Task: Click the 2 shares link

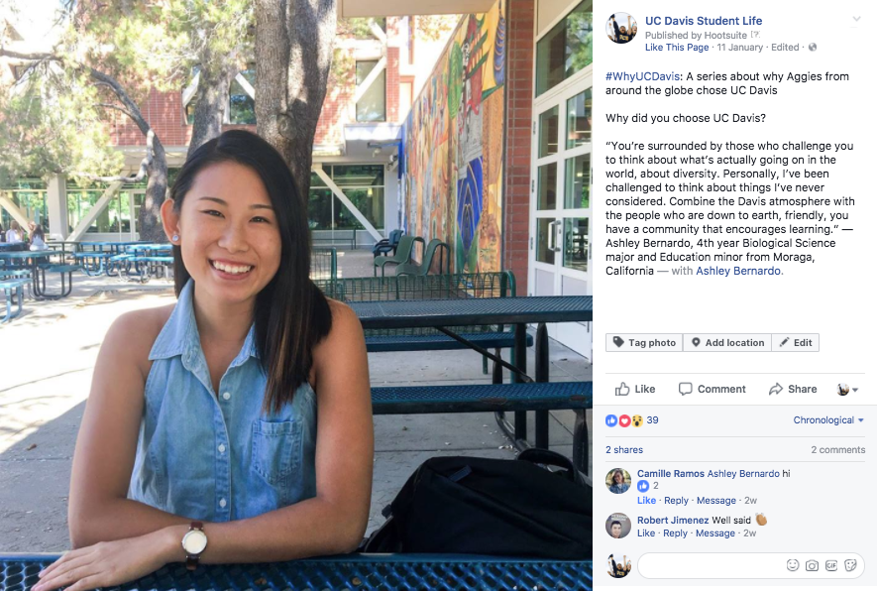Action: click(x=624, y=450)
